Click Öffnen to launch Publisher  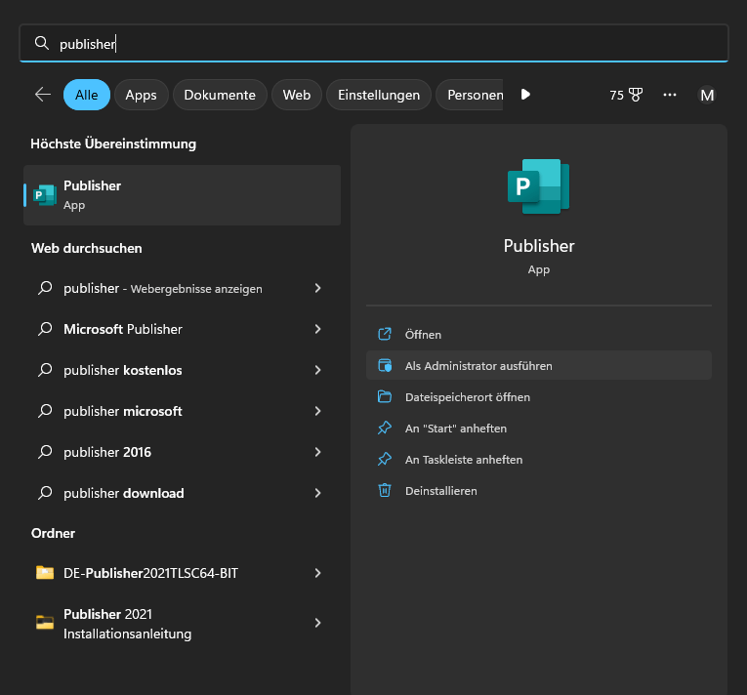pyautogui.click(x=424, y=335)
